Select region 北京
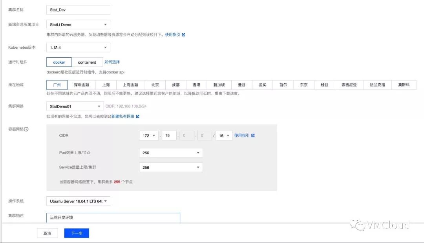Image resolution: width=424 pixels, height=243 pixels. click(155, 85)
